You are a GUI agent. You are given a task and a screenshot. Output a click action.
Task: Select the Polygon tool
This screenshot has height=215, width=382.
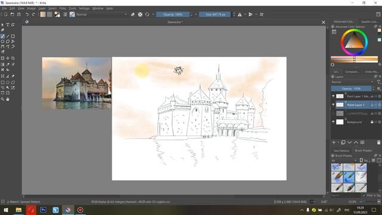pos(8,41)
